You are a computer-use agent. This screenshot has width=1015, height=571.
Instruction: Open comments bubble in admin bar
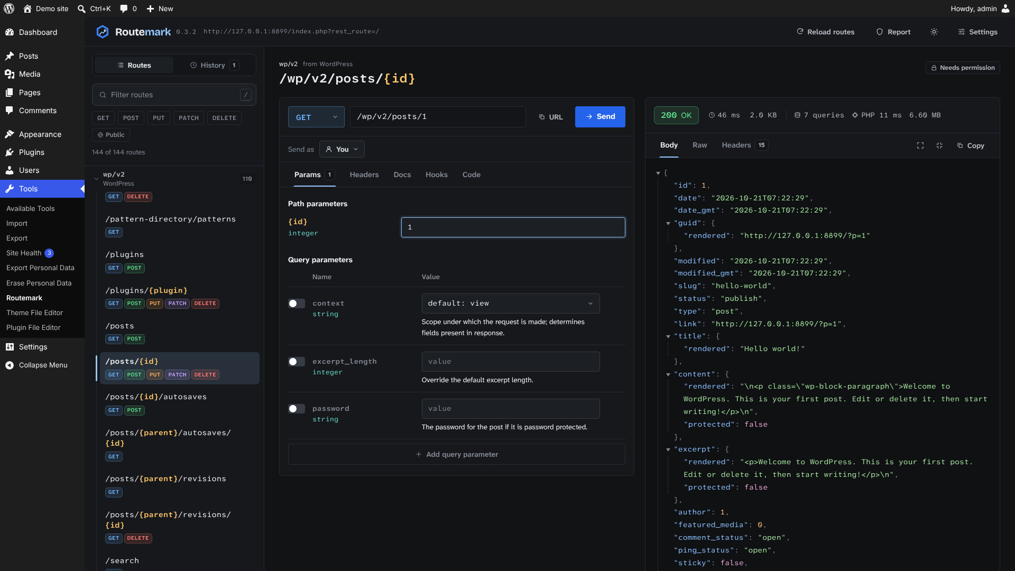coord(128,8)
